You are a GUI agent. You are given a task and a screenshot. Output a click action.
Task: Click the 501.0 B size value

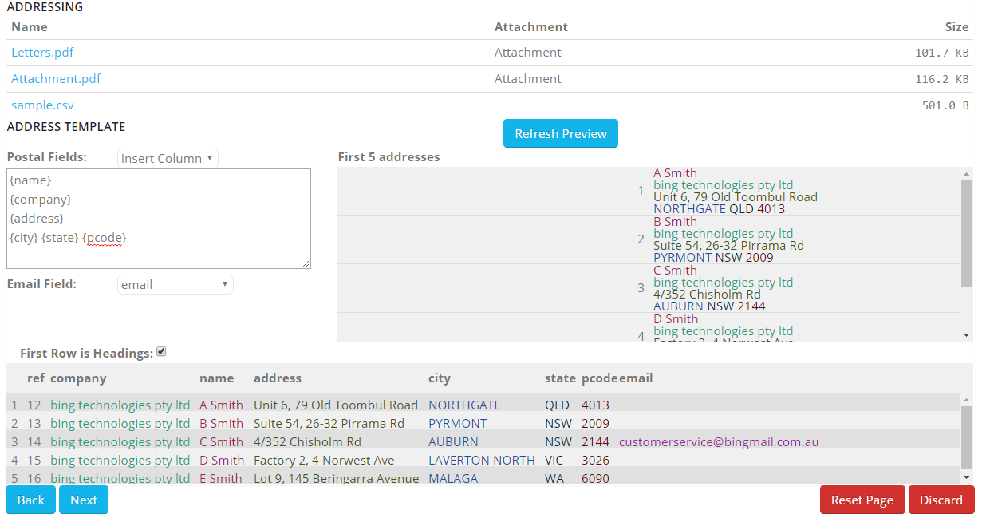[945, 105]
